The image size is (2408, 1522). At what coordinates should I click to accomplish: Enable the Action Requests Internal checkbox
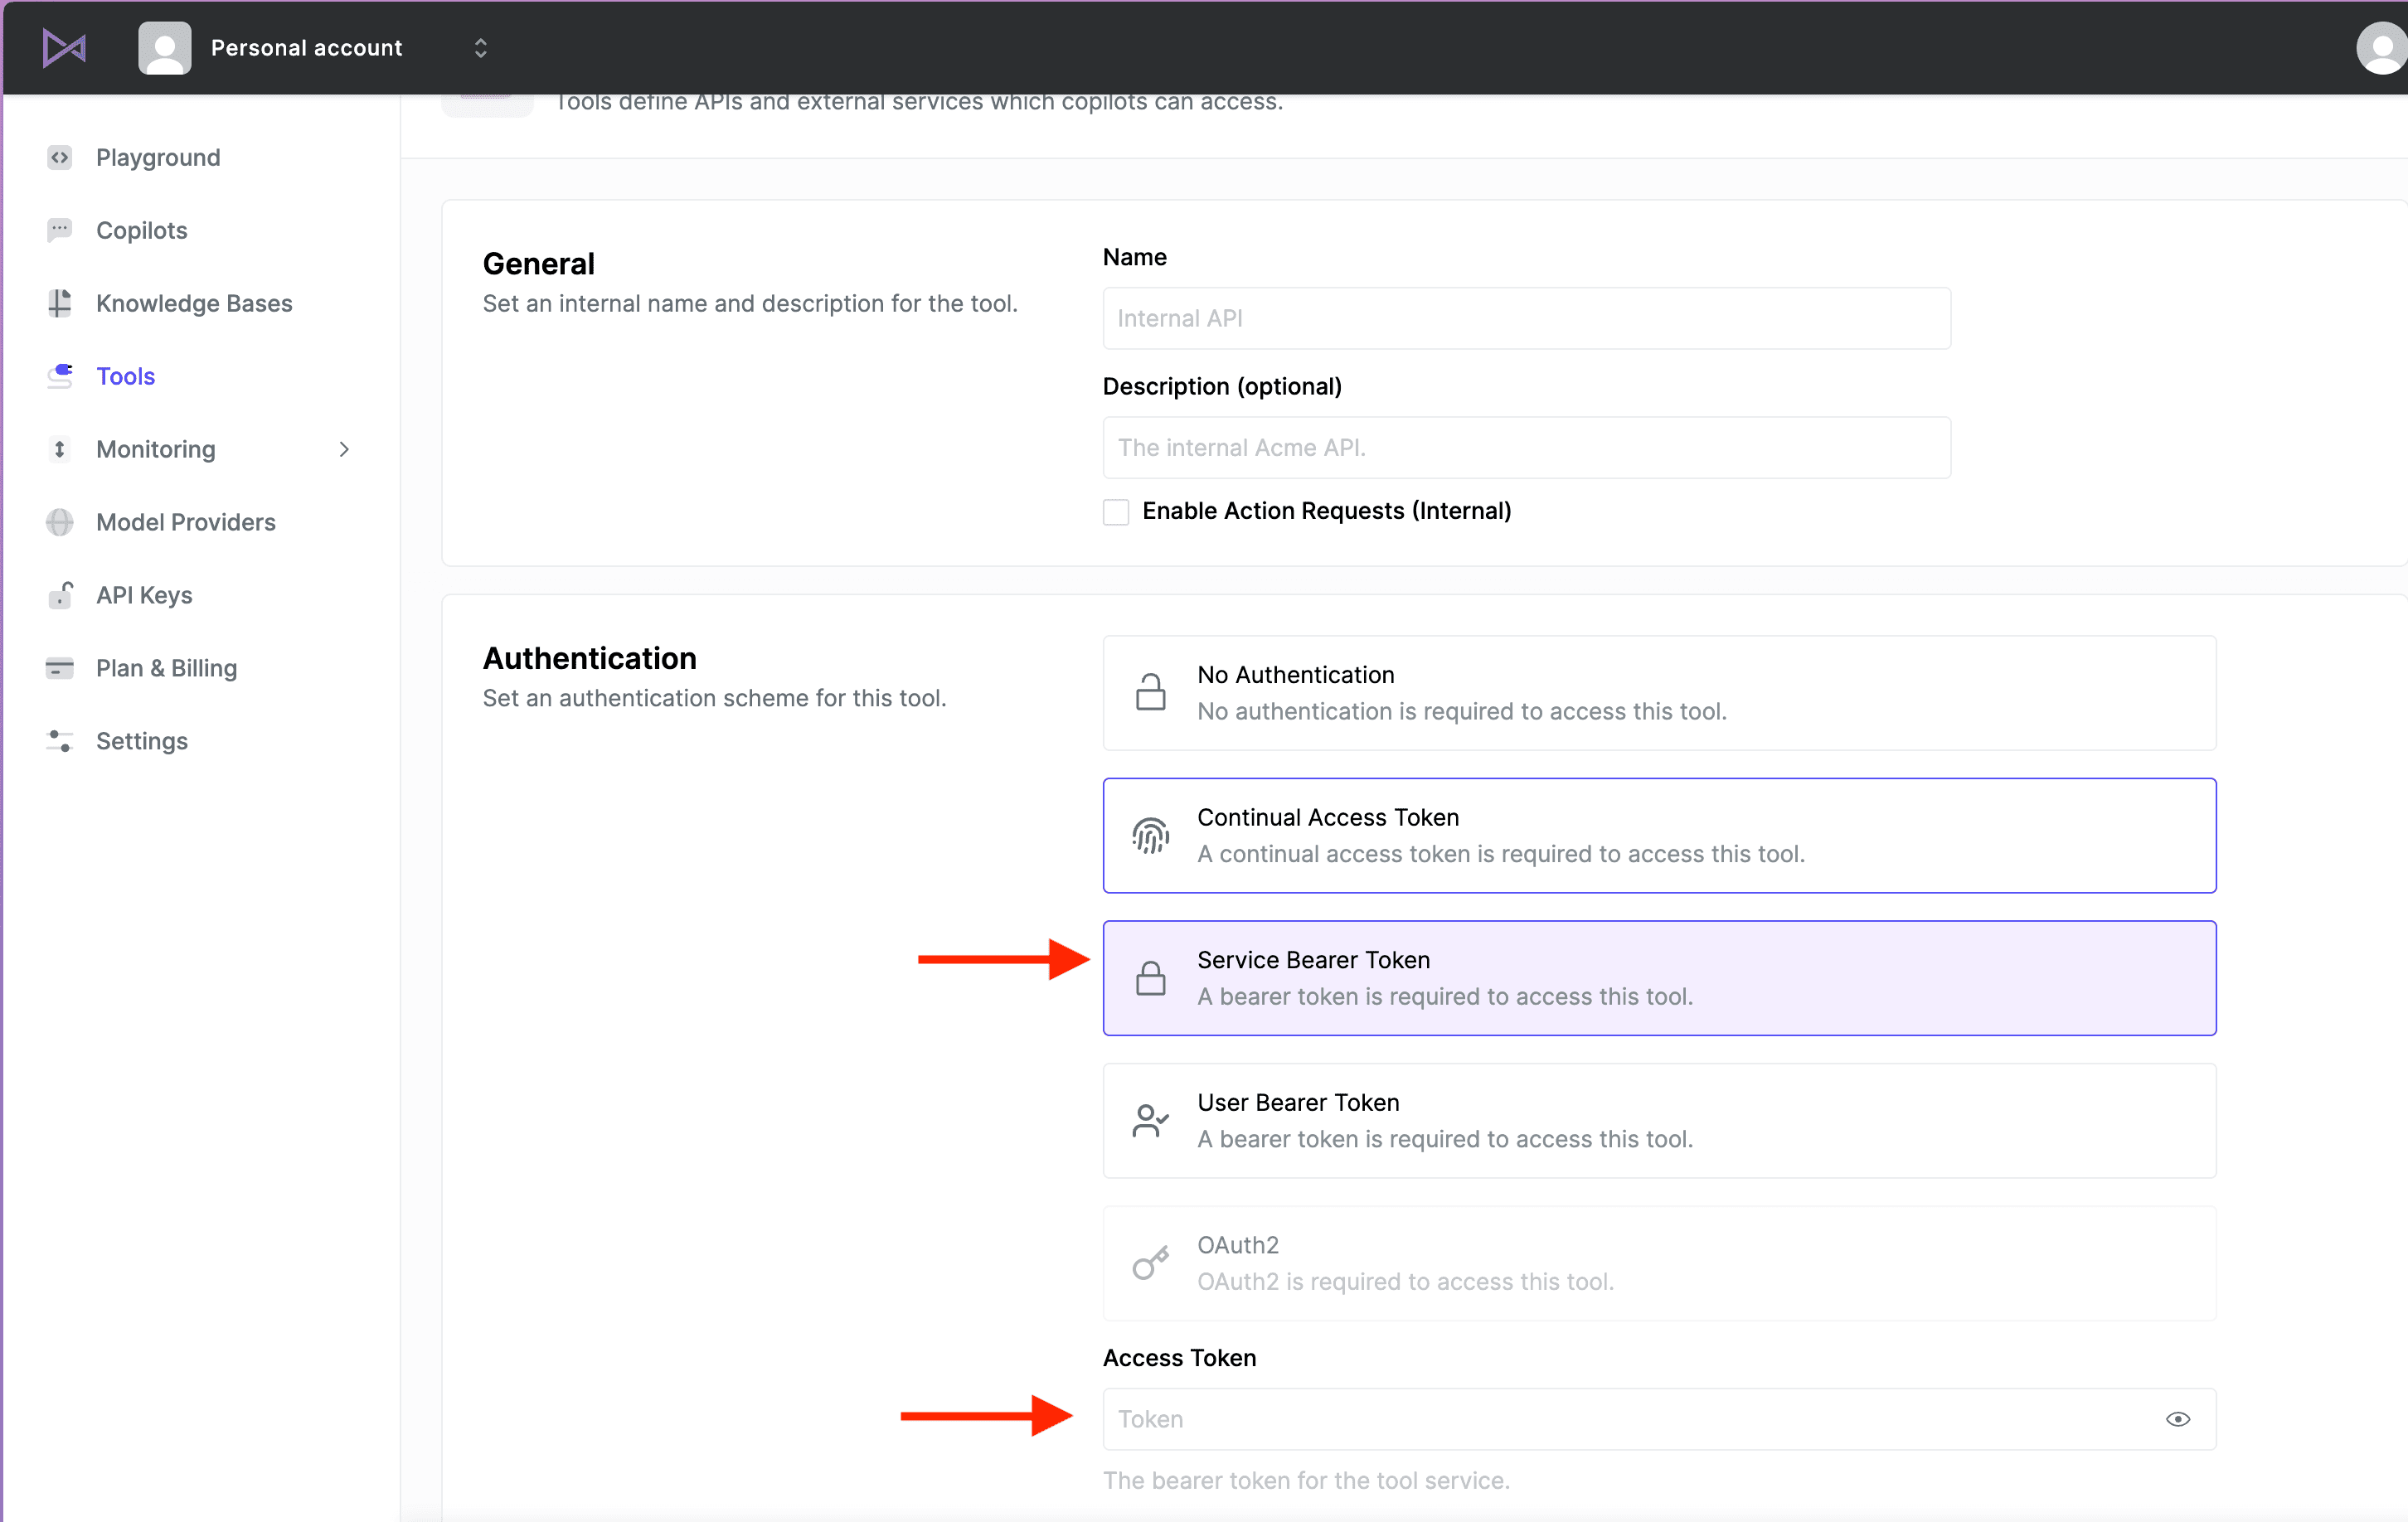[1115, 511]
